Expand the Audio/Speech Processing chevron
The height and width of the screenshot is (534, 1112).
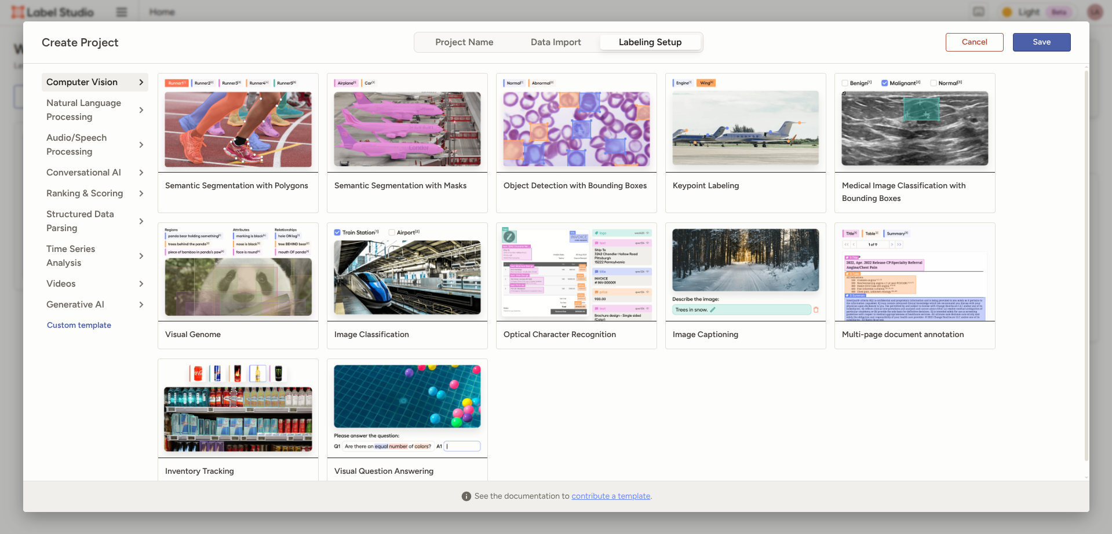point(141,145)
